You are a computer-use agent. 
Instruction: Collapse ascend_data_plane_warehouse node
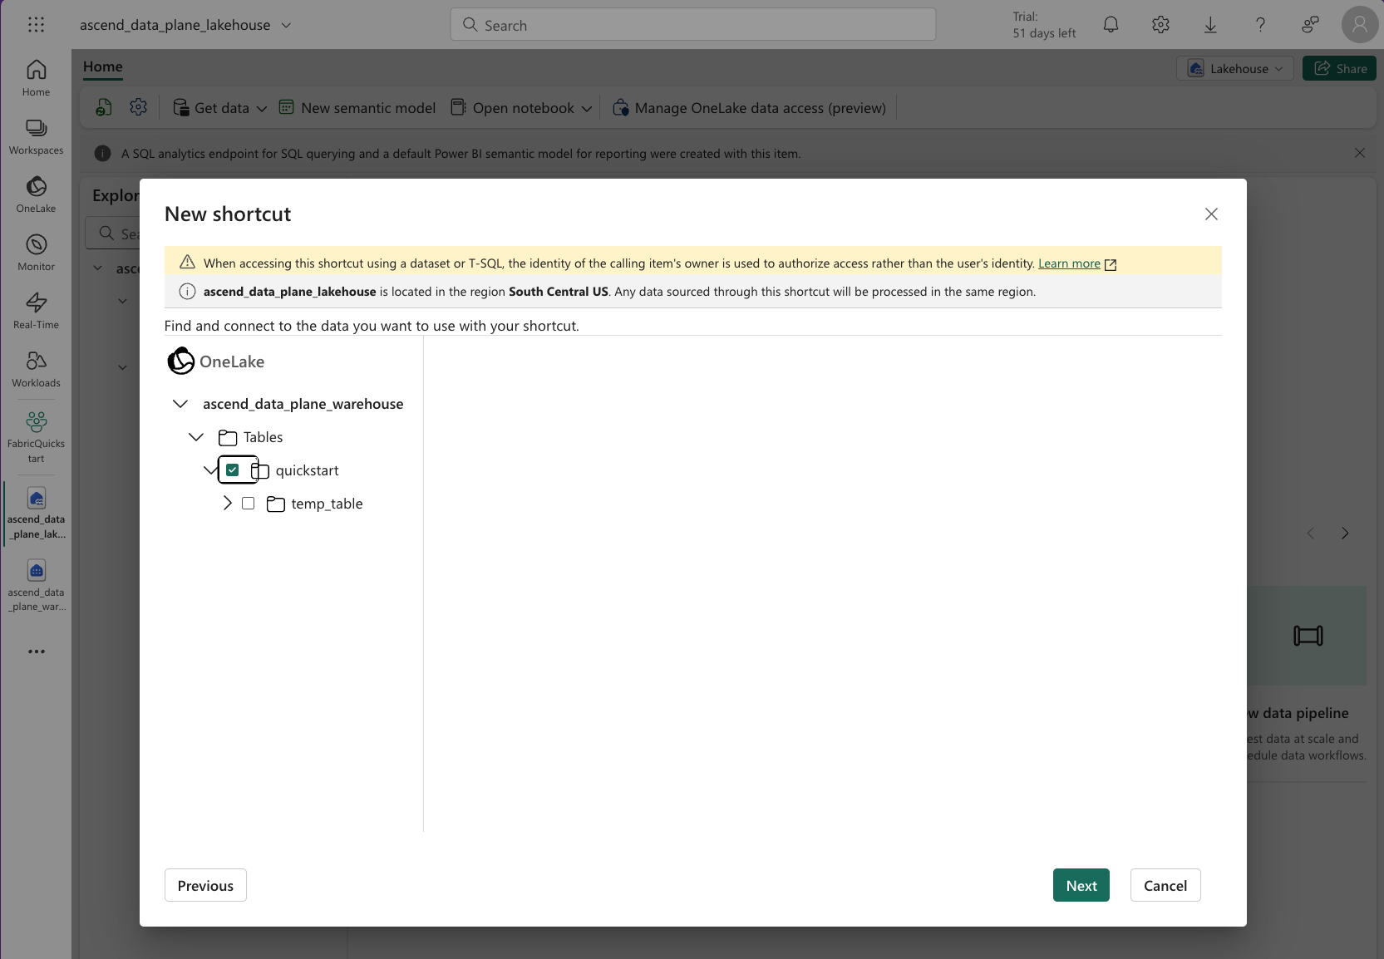[180, 404]
